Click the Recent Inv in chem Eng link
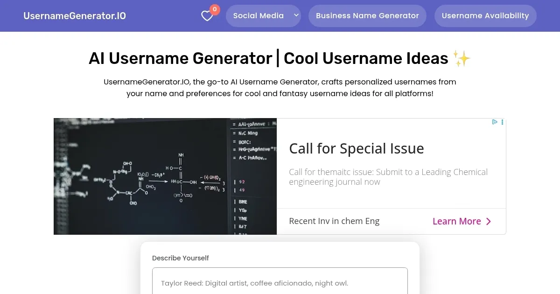The image size is (560, 294). (x=334, y=221)
